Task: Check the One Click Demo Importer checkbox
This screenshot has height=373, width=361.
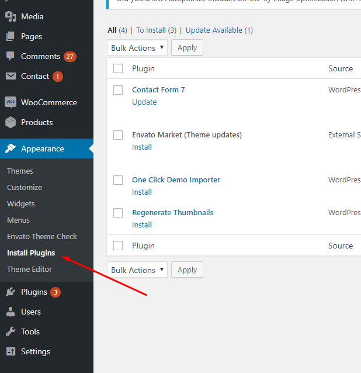Action: [x=118, y=180]
